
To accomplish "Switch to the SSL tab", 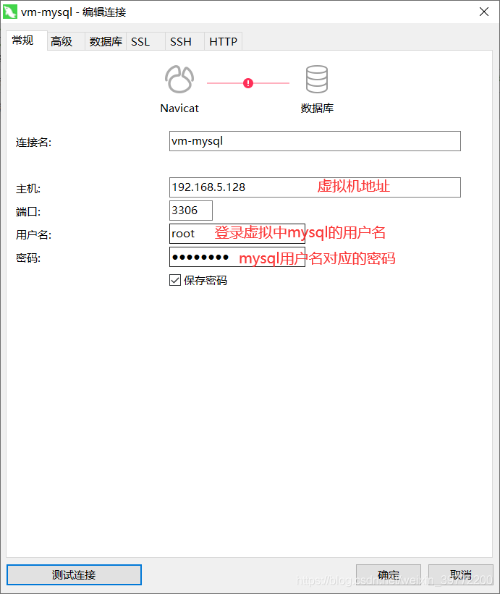I will 145,41.
